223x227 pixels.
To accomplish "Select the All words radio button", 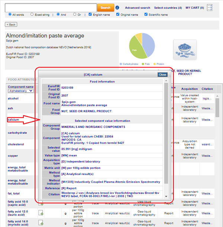I will pyautogui.click(x=10, y=15).
